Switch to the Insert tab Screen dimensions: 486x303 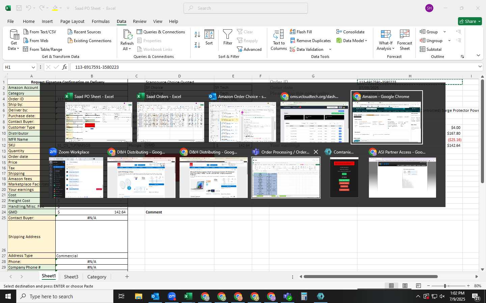[47, 21]
